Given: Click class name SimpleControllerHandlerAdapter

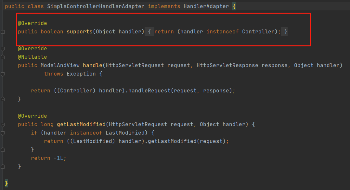Looking at the screenshot, I should [96, 6].
